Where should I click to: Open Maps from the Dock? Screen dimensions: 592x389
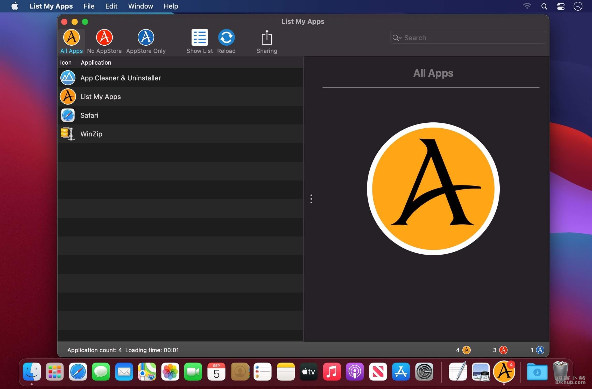coord(147,372)
